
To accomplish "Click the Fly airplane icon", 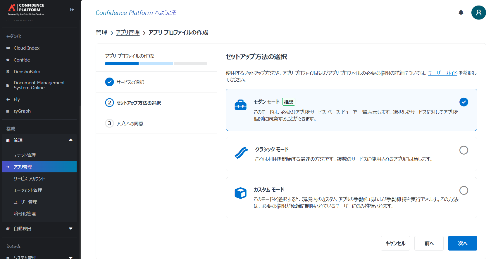I will click(8, 99).
